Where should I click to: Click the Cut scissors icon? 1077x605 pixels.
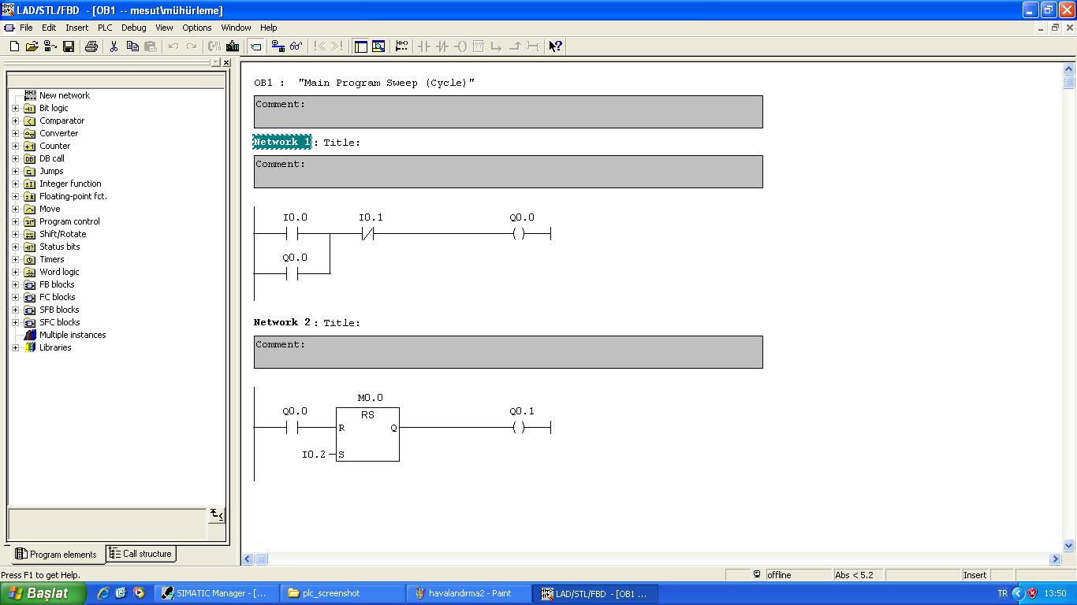pos(114,46)
